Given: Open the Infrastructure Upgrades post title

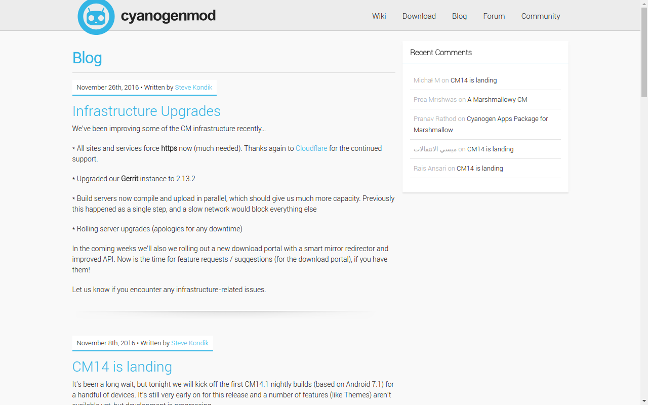Looking at the screenshot, I should [x=146, y=111].
